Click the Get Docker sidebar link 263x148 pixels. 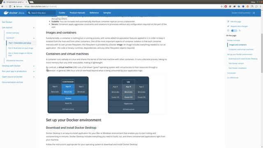click(7, 22)
